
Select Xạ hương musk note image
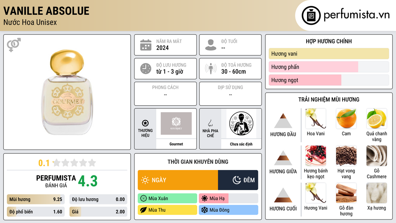[377, 193]
